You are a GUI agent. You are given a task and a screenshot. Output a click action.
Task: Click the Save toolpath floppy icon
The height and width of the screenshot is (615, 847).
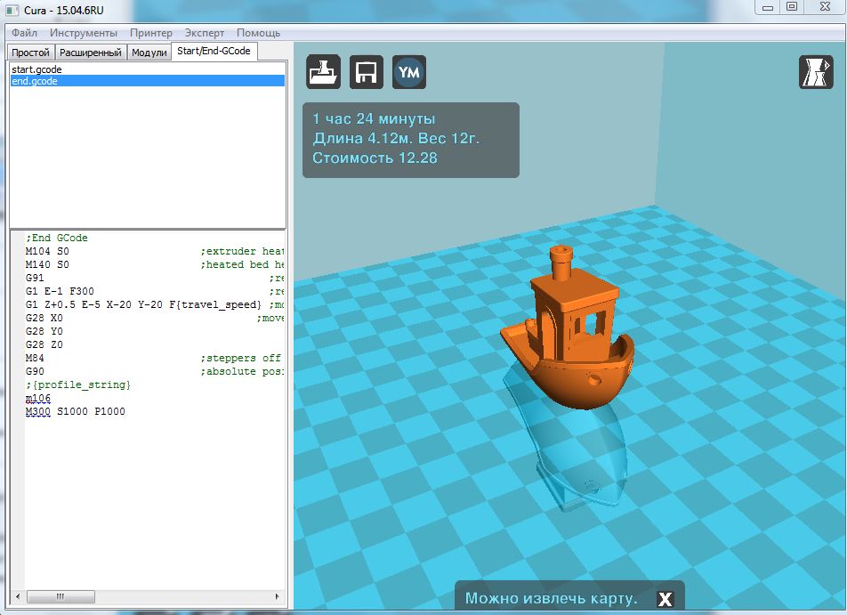click(x=367, y=72)
